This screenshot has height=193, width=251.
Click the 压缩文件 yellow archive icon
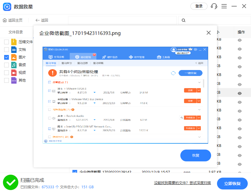click(x=14, y=42)
